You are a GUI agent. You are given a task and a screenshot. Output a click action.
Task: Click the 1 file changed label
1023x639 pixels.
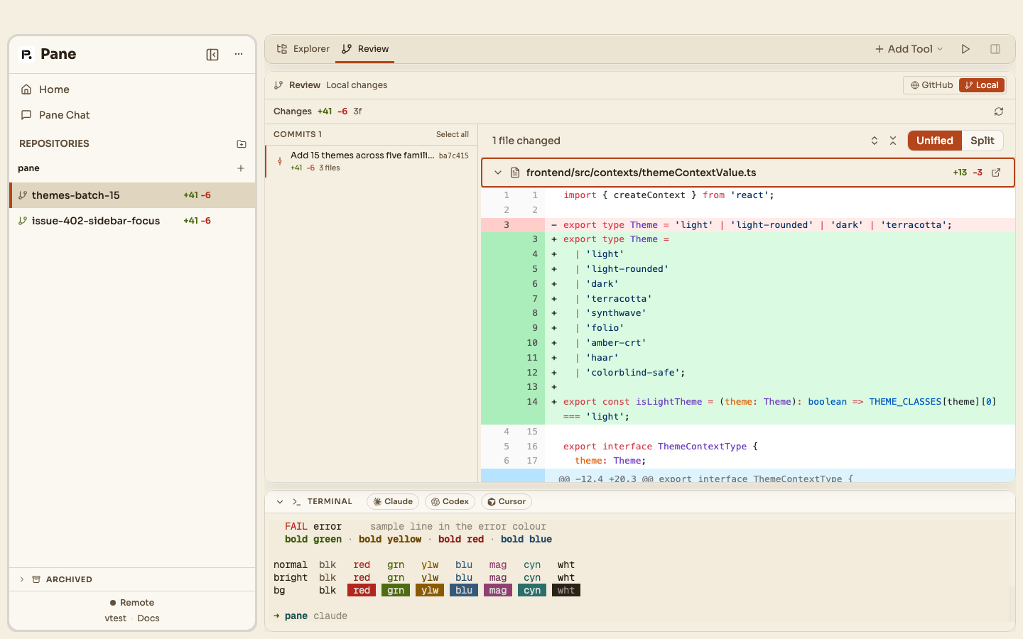coord(526,141)
